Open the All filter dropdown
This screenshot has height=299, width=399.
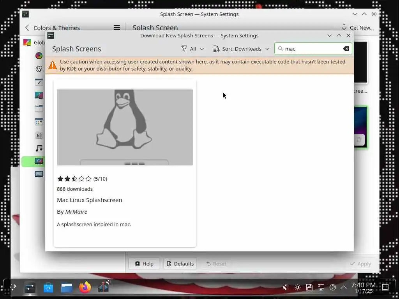pos(192,49)
